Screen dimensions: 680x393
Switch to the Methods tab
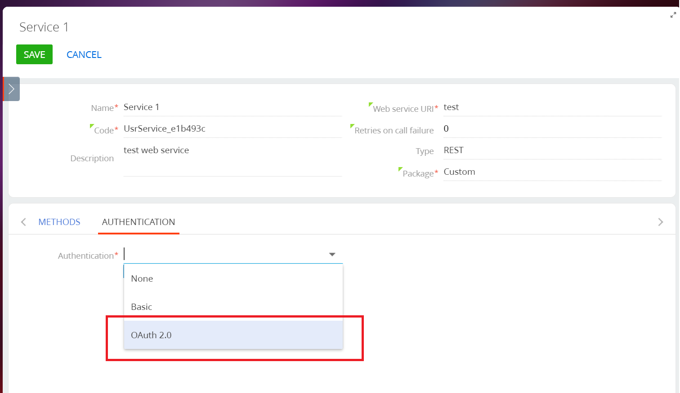point(59,222)
